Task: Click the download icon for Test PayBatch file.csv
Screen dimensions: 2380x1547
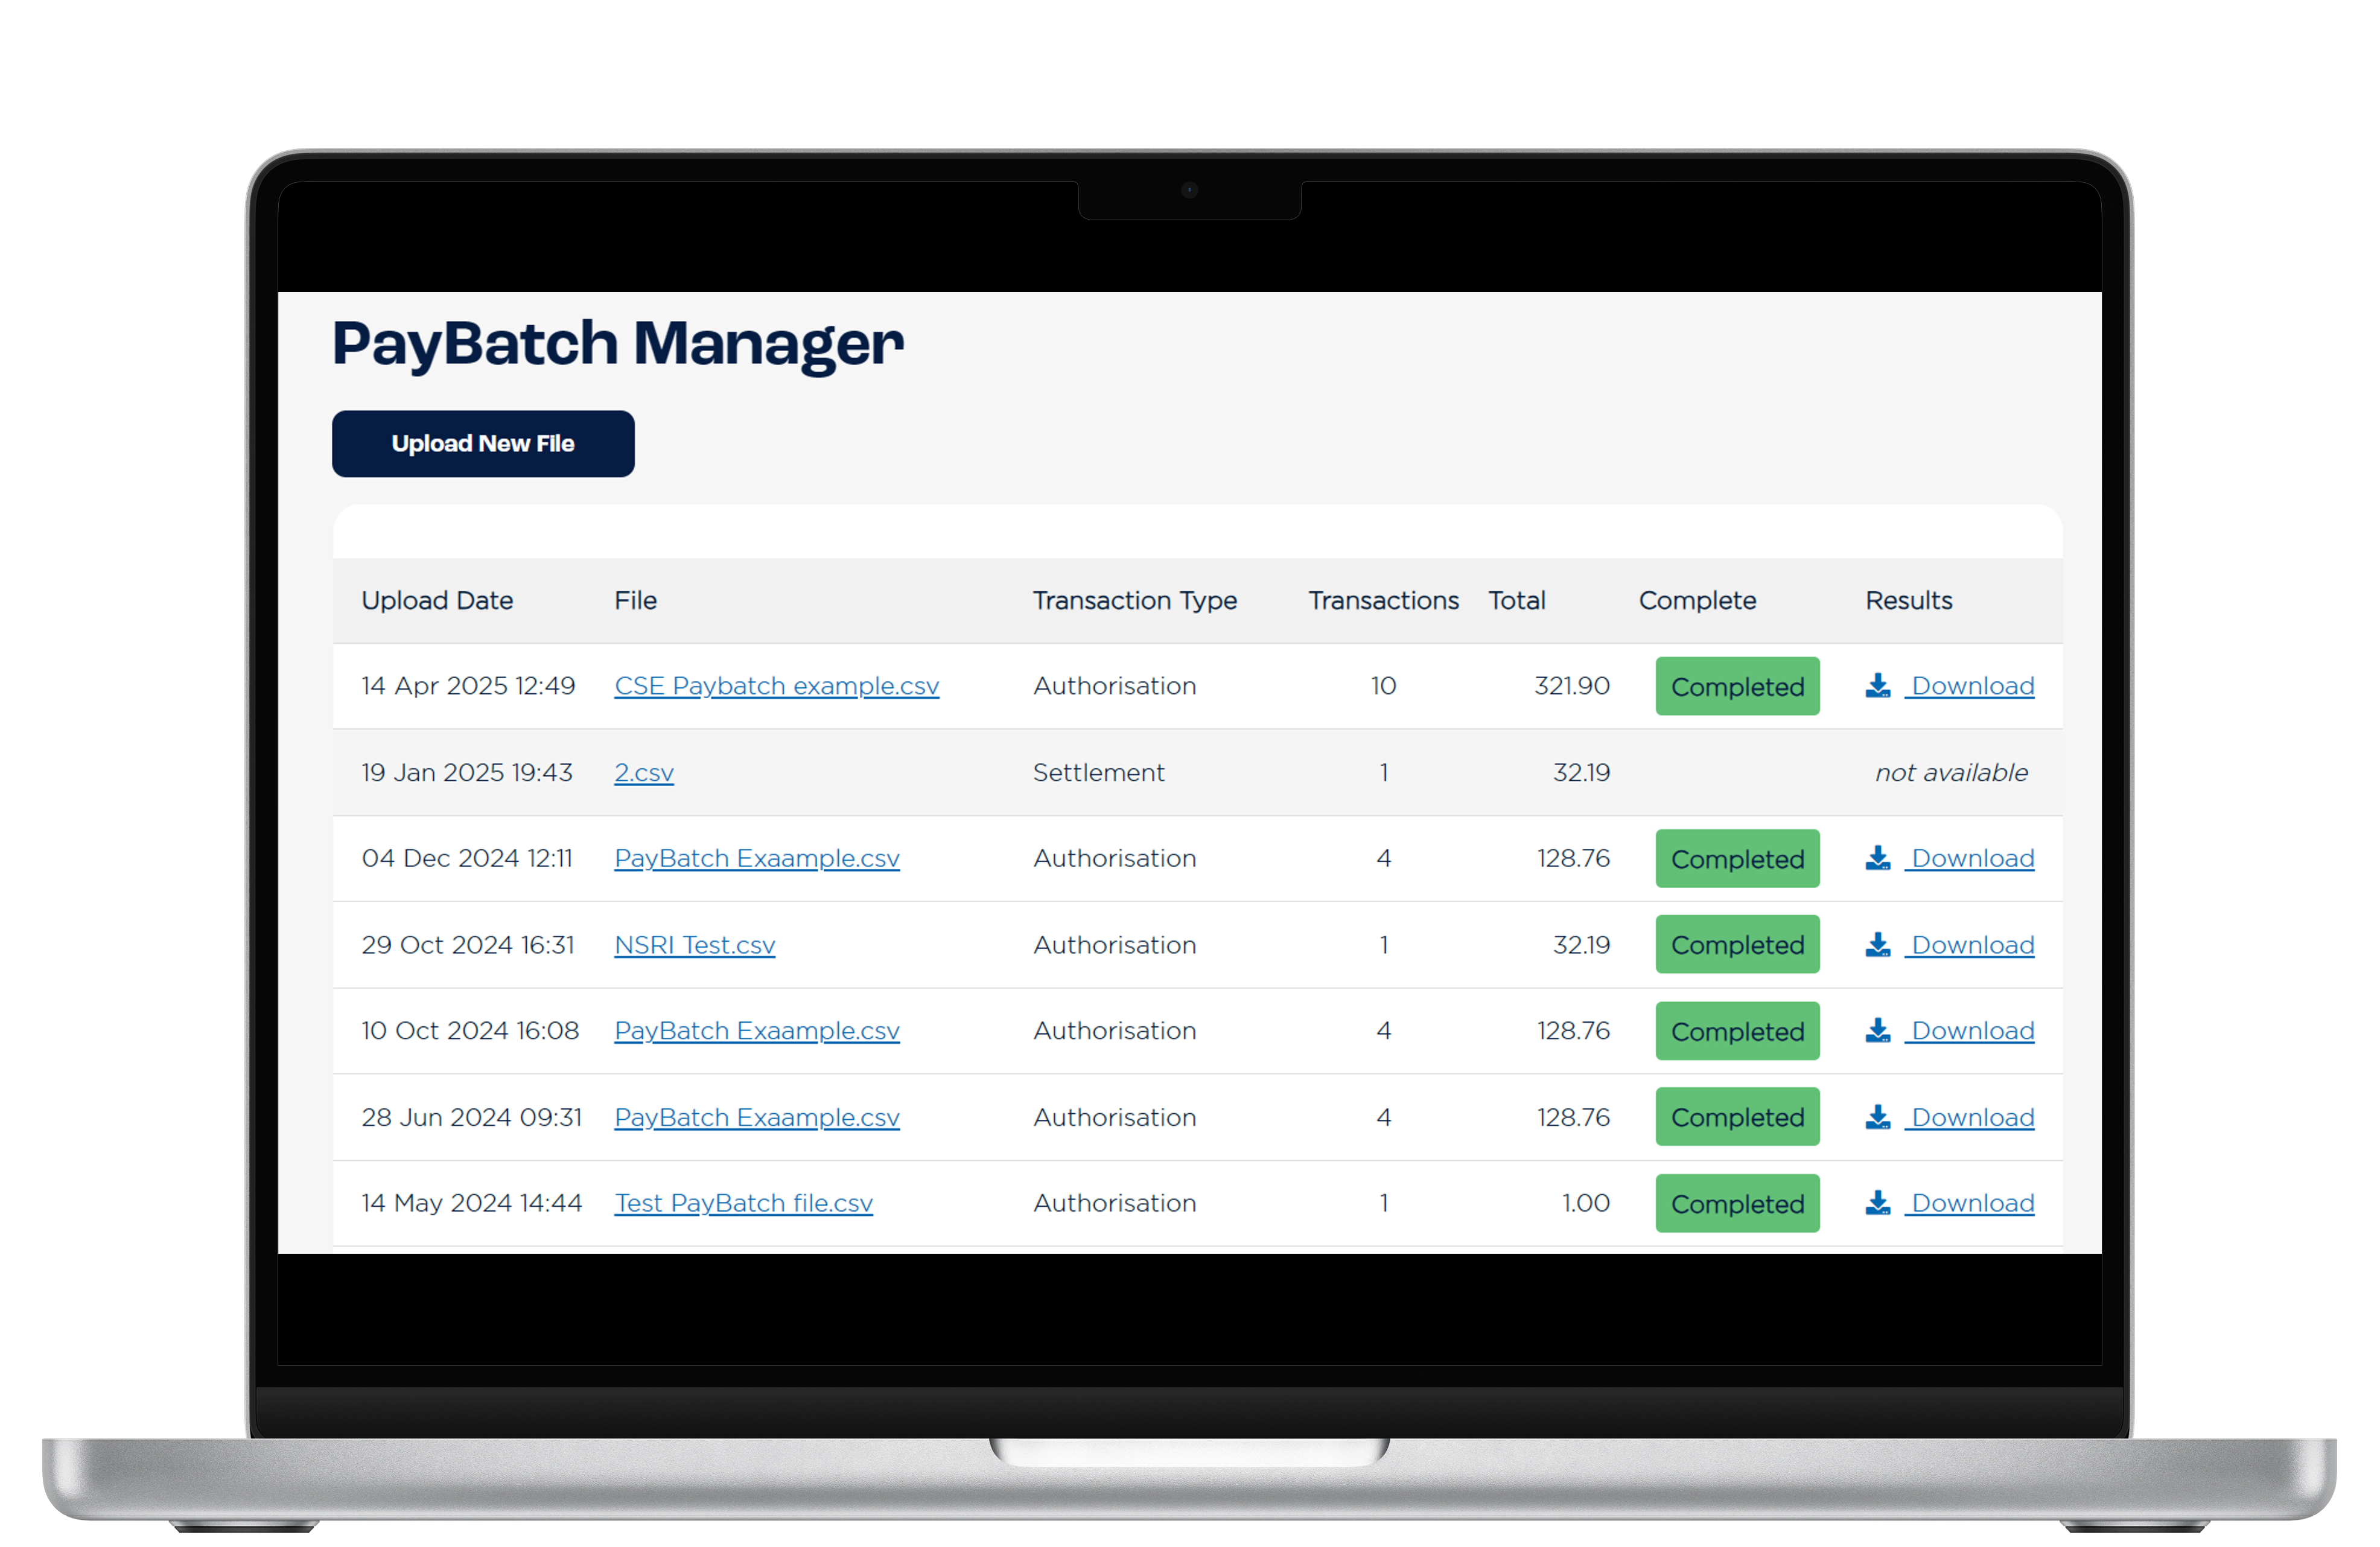Action: [1878, 1203]
